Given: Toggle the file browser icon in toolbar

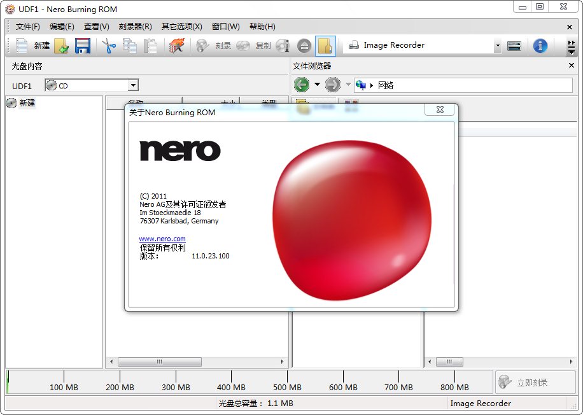Looking at the screenshot, I should pos(325,46).
